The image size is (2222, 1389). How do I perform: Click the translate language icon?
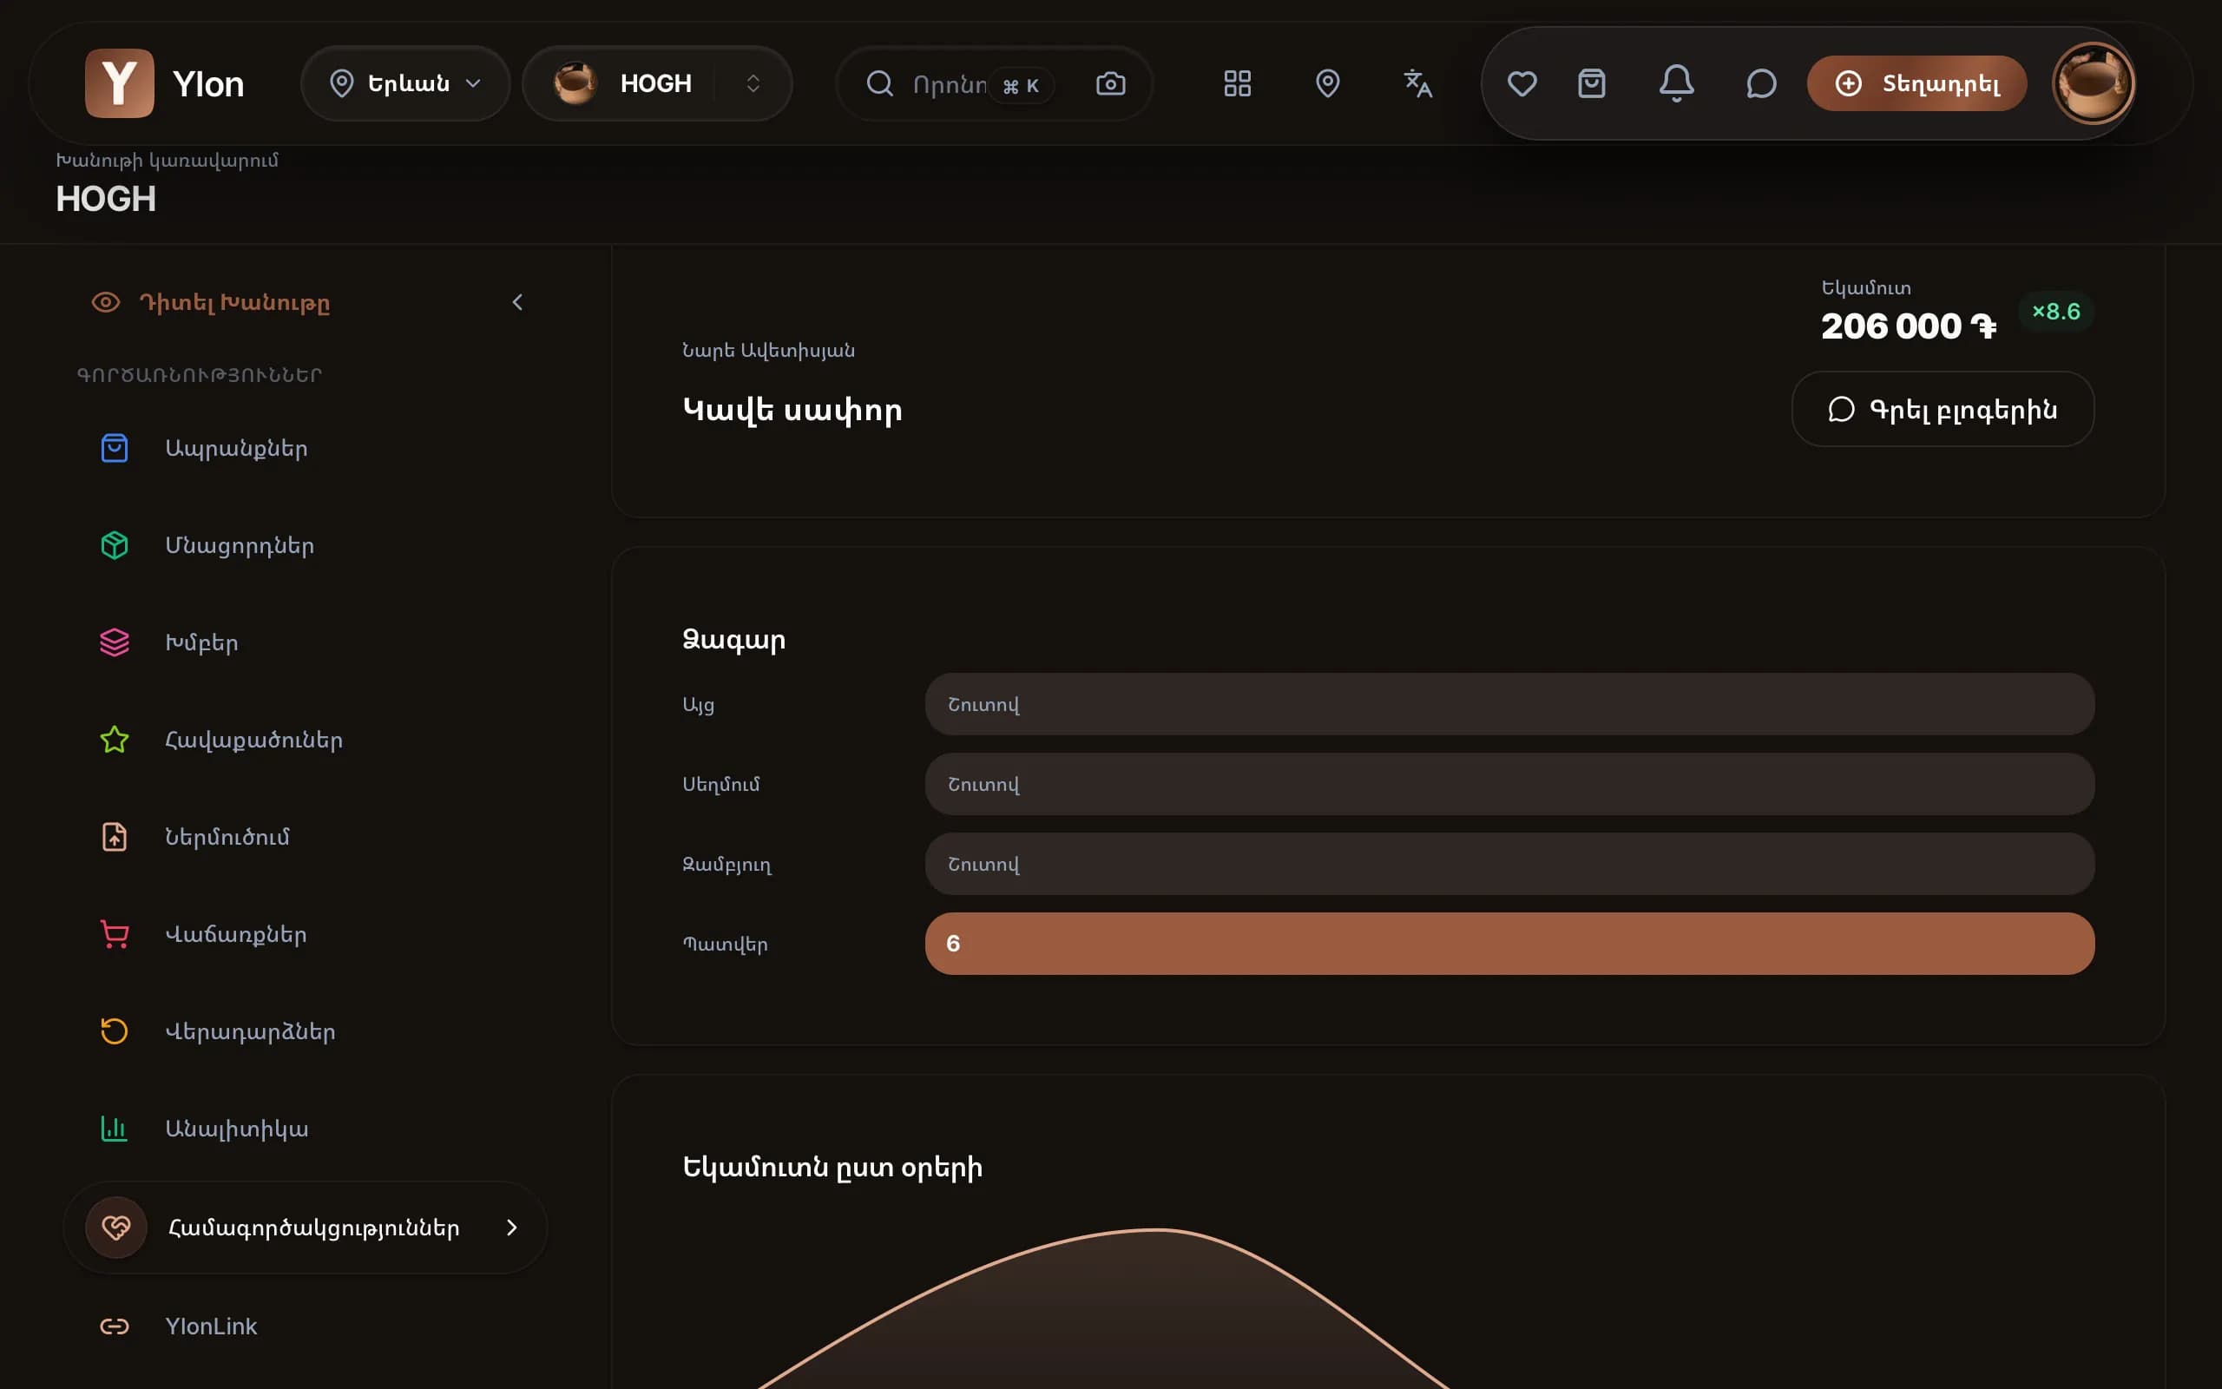click(1417, 83)
